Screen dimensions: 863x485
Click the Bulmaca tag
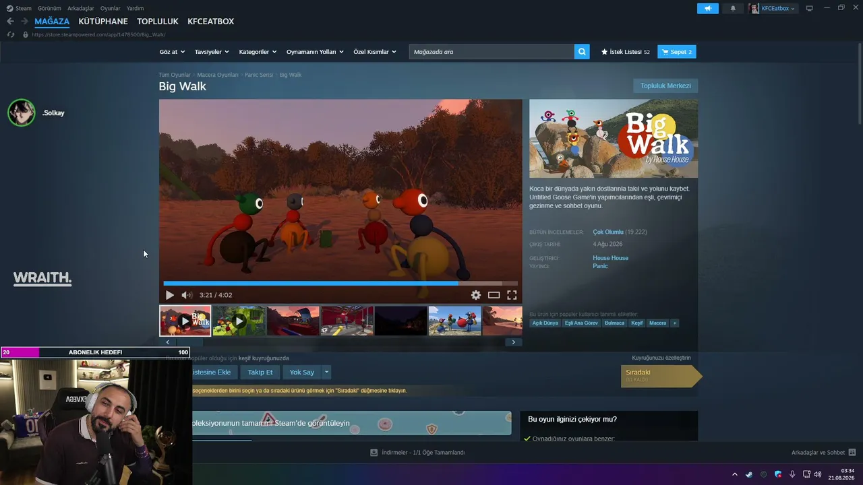point(614,323)
